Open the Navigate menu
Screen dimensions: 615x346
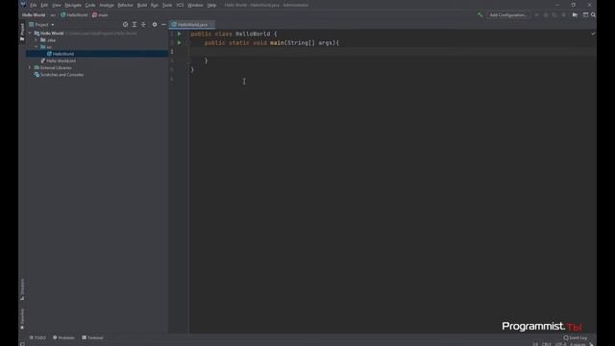(x=73, y=5)
